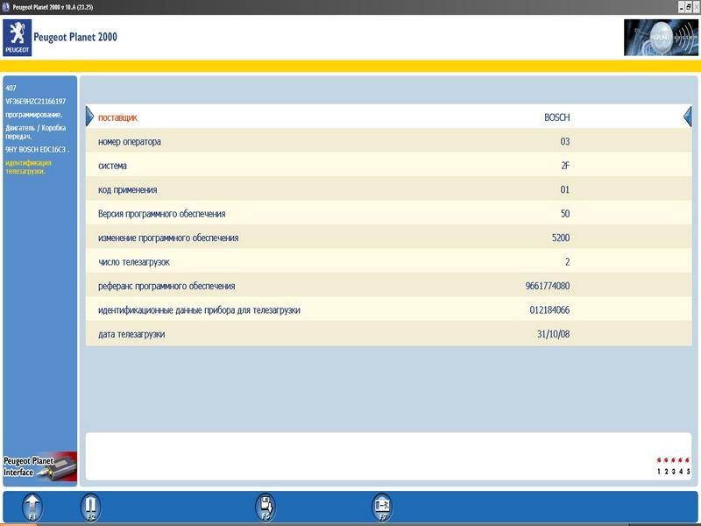Click the F7 icon in bottom toolbar
The height and width of the screenshot is (526, 701).
(382, 507)
